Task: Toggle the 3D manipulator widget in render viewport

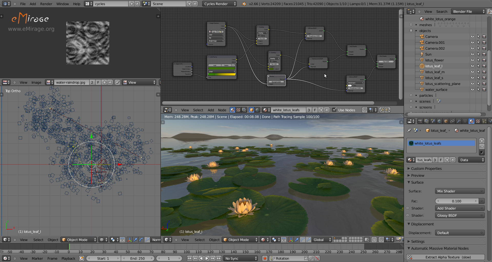Action: [291, 240]
